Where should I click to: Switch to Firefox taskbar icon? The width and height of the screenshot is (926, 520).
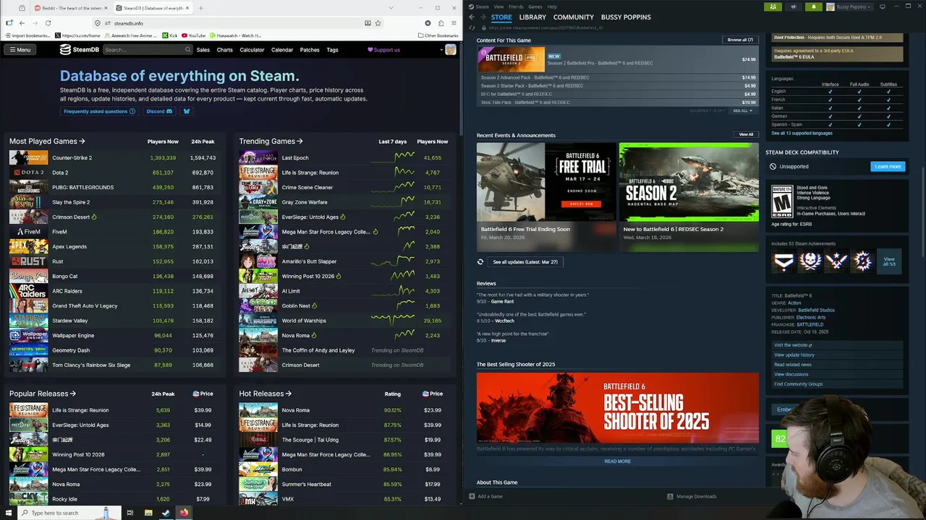click(x=184, y=513)
